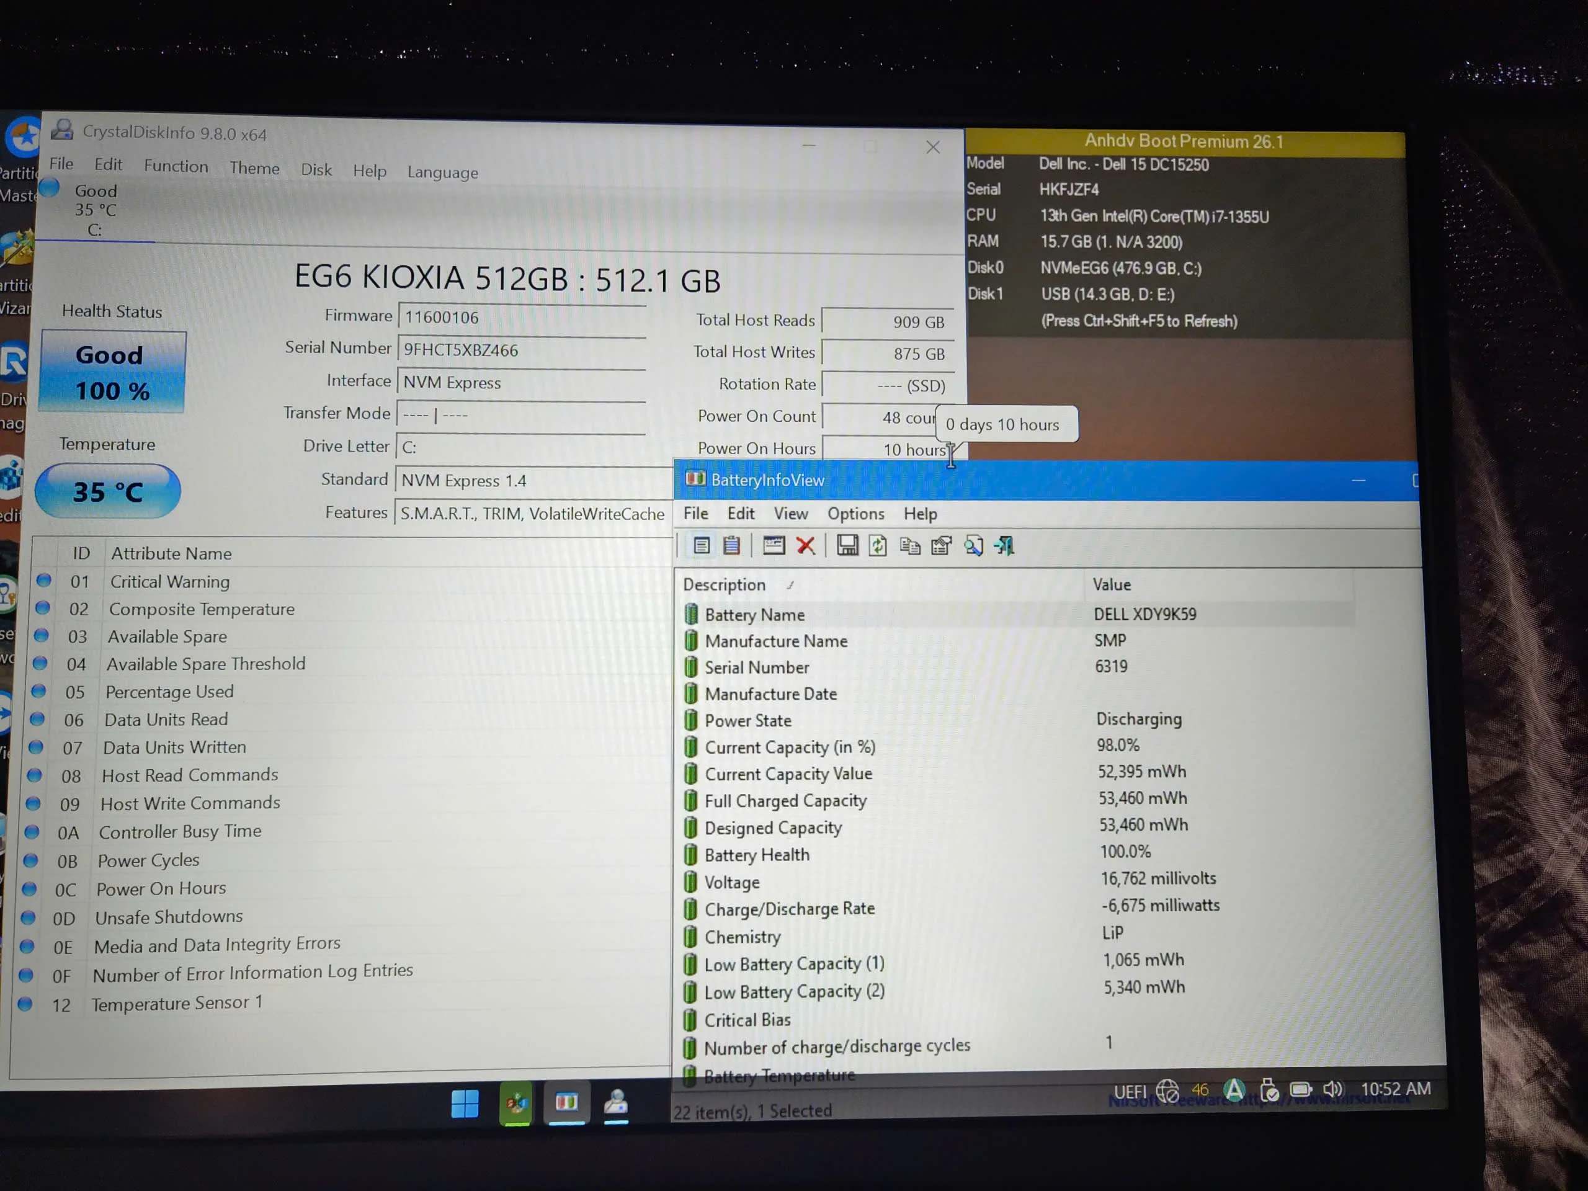The image size is (1588, 1191).
Task: Open the File menu in CrystalDiskInfo
Action: 61,164
